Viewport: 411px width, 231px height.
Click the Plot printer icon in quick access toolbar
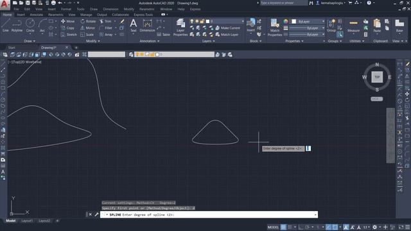click(x=53, y=3)
